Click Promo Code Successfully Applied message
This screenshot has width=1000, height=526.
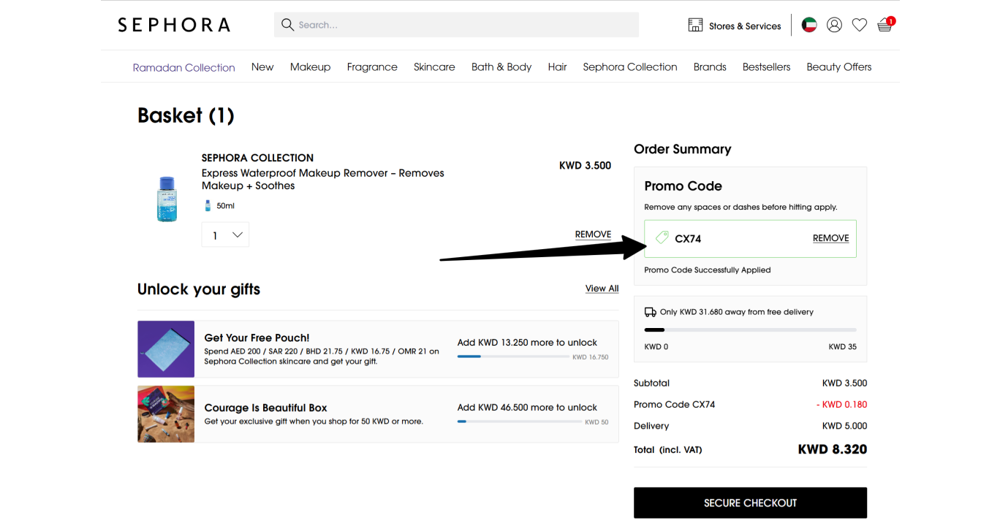tap(708, 270)
